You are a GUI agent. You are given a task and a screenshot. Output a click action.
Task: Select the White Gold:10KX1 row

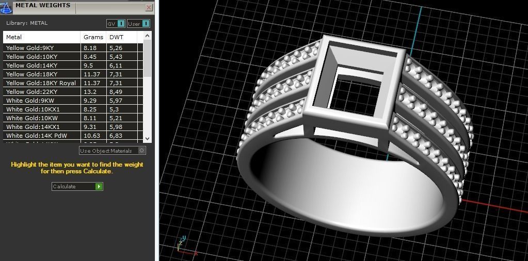point(73,109)
